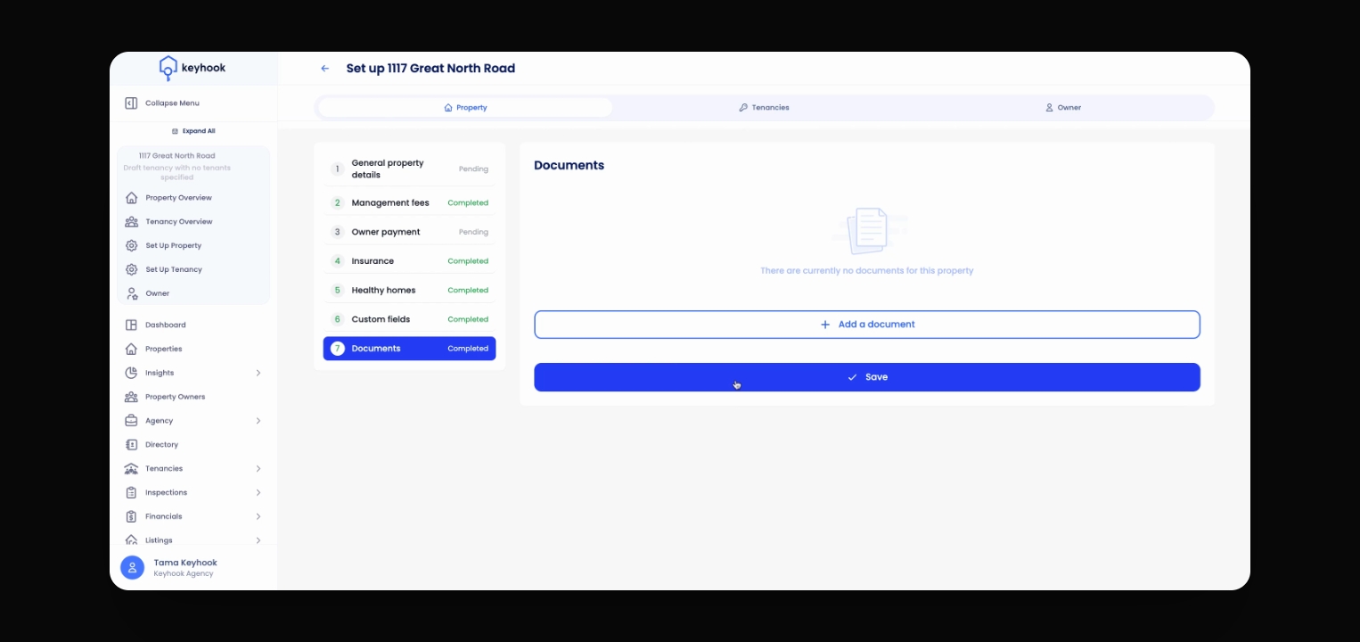The height and width of the screenshot is (642, 1360).
Task: Open the Directory icon
Action: (131, 445)
